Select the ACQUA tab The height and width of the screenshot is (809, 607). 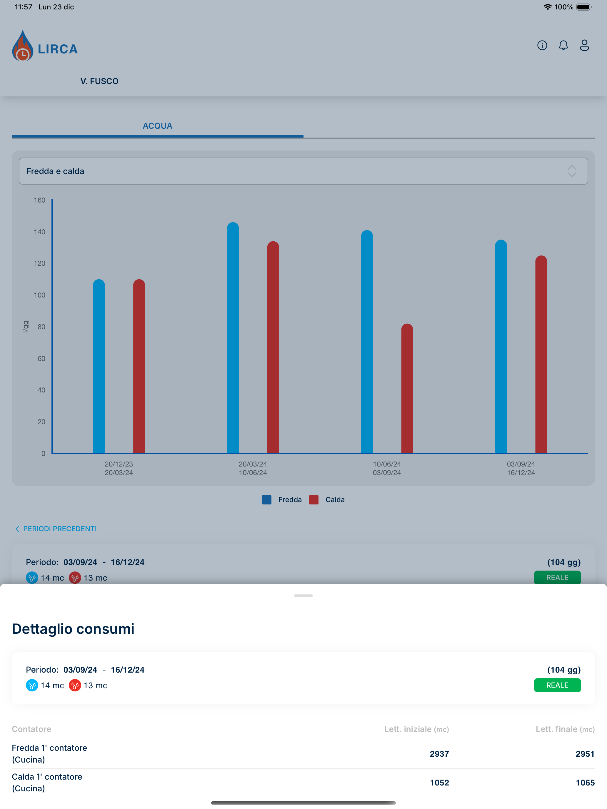[x=157, y=126]
